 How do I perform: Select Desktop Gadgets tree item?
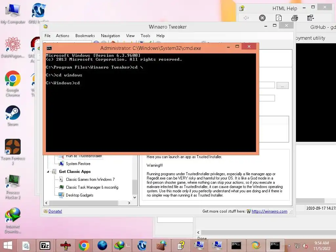pyautogui.click(x=79, y=195)
